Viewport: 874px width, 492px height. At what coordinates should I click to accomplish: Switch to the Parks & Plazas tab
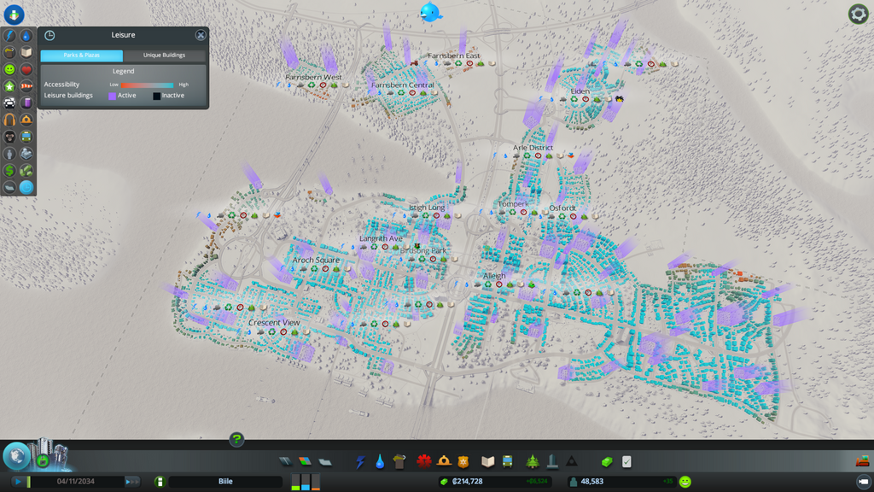pyautogui.click(x=81, y=56)
